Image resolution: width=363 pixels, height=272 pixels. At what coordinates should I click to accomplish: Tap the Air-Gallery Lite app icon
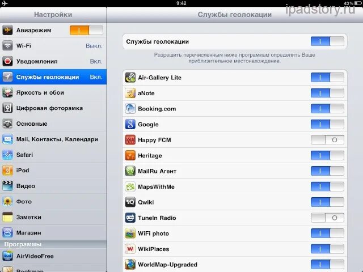point(130,78)
